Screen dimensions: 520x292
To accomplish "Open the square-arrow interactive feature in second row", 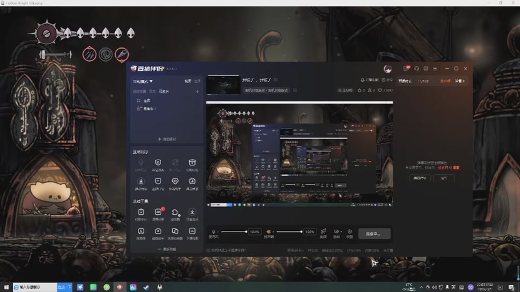I will point(192,181).
